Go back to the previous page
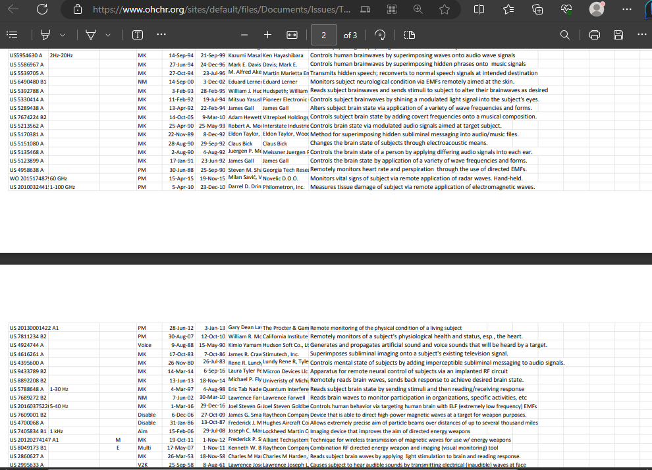This screenshot has height=470, width=652. tap(13, 9)
